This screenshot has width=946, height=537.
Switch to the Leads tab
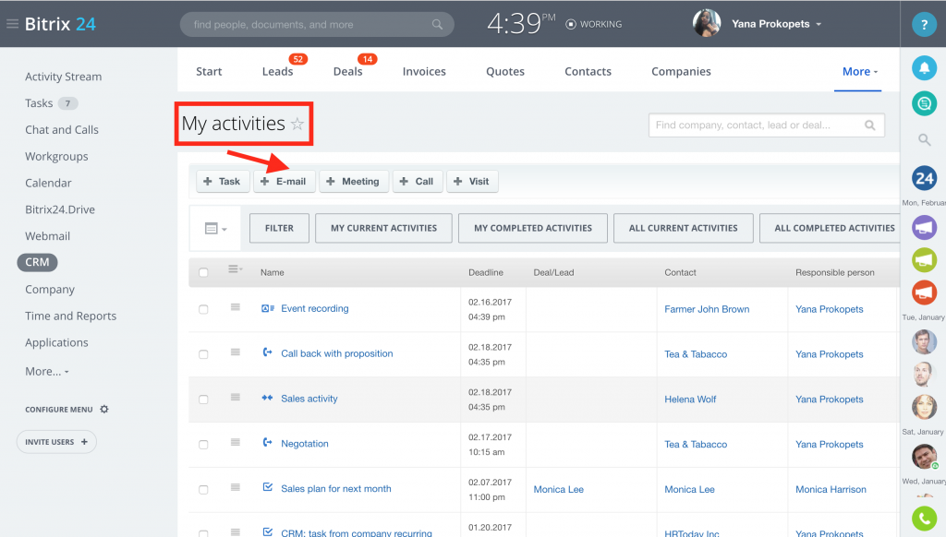277,72
